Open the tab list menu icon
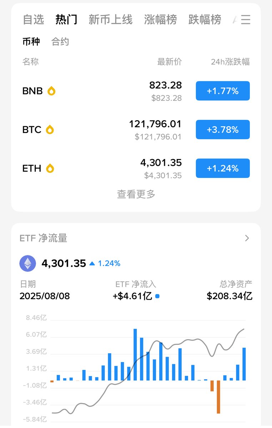Image resolution: width=272 pixels, height=428 pixels. [245, 20]
